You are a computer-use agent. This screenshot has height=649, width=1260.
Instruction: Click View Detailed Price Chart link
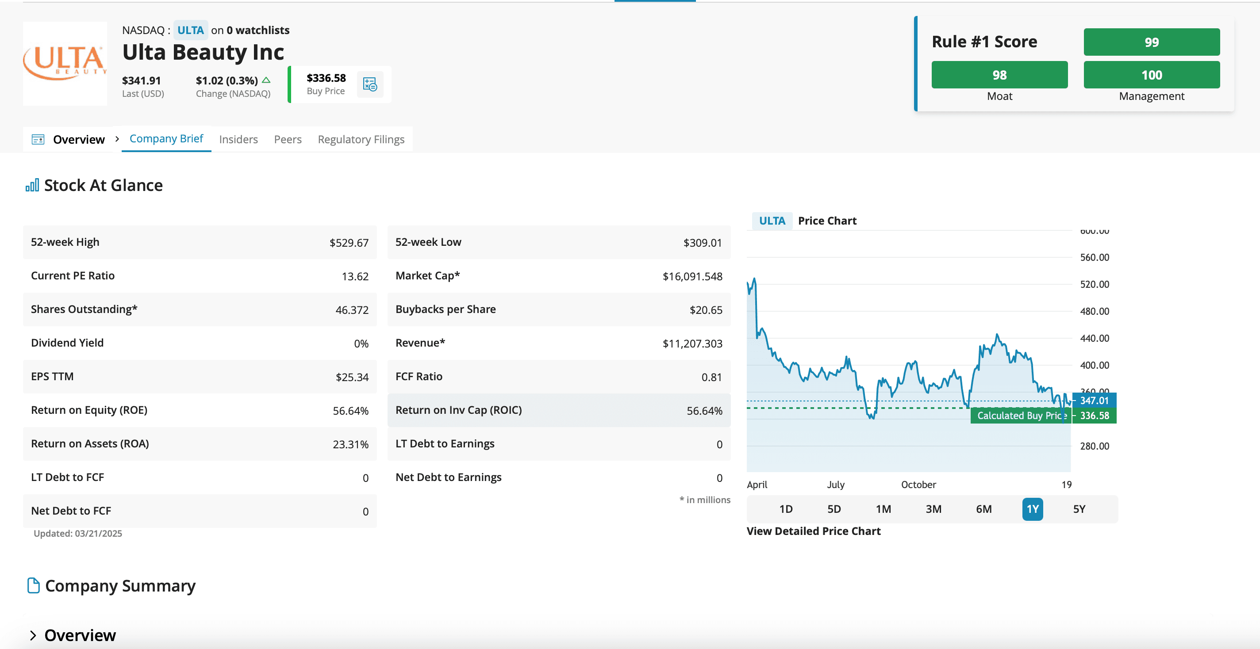(814, 531)
